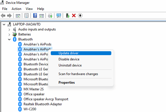Viewport: 166px width, 112px height.
Task: Select the LAPTOP-JIAOAVTO tree label
Action: point(27,24)
